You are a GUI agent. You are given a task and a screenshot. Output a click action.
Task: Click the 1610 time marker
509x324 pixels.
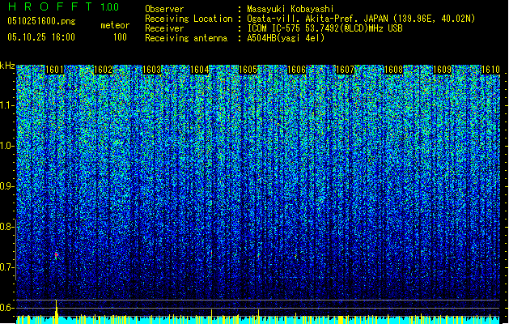(490, 70)
